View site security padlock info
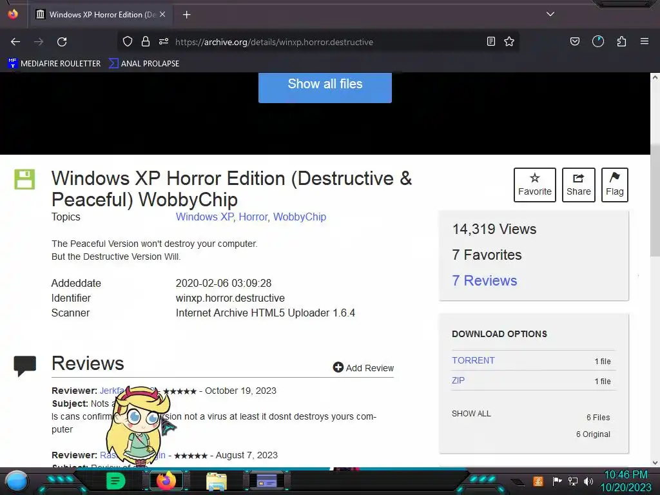The width and height of the screenshot is (660, 495). [x=146, y=41]
